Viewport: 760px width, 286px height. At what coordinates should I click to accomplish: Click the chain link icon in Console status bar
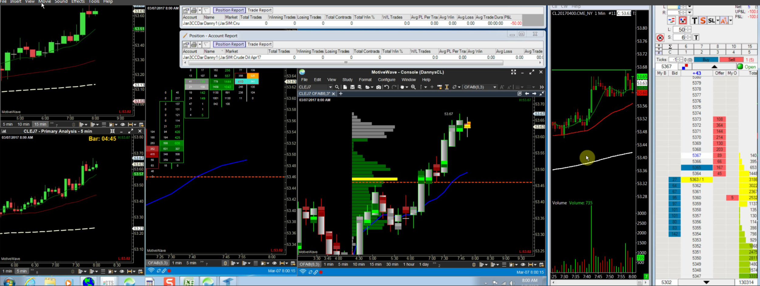pos(315,272)
